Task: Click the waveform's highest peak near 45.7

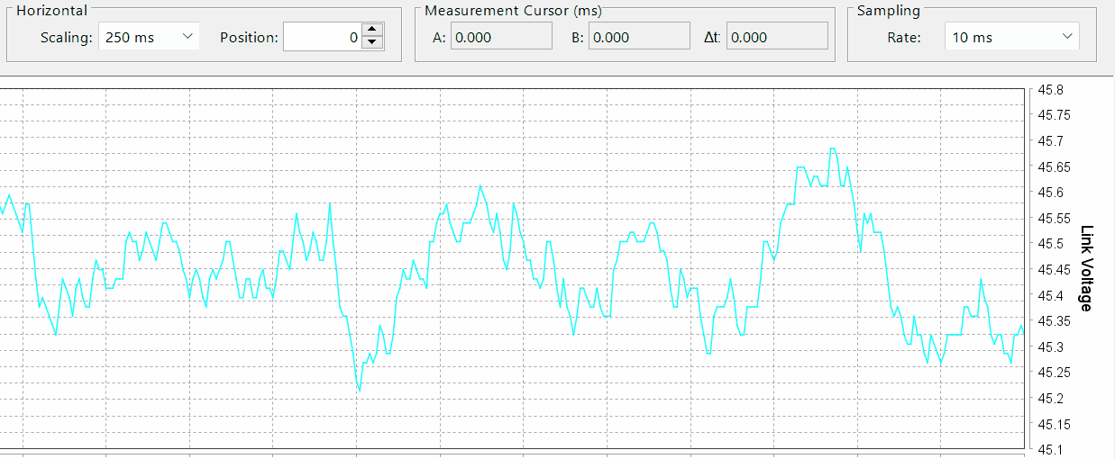Action: click(832, 149)
